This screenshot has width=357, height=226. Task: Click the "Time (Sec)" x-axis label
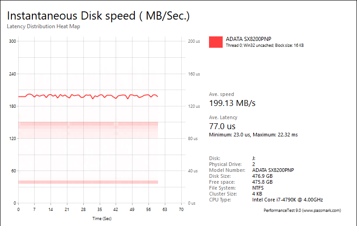pyautogui.click(x=102, y=218)
